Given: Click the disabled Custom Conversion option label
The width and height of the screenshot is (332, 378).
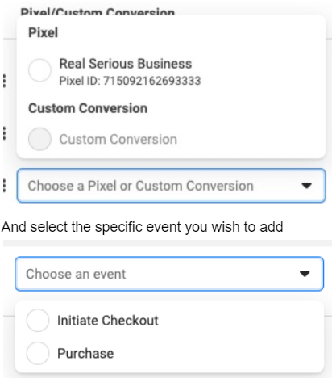Looking at the screenshot, I should tap(118, 140).
